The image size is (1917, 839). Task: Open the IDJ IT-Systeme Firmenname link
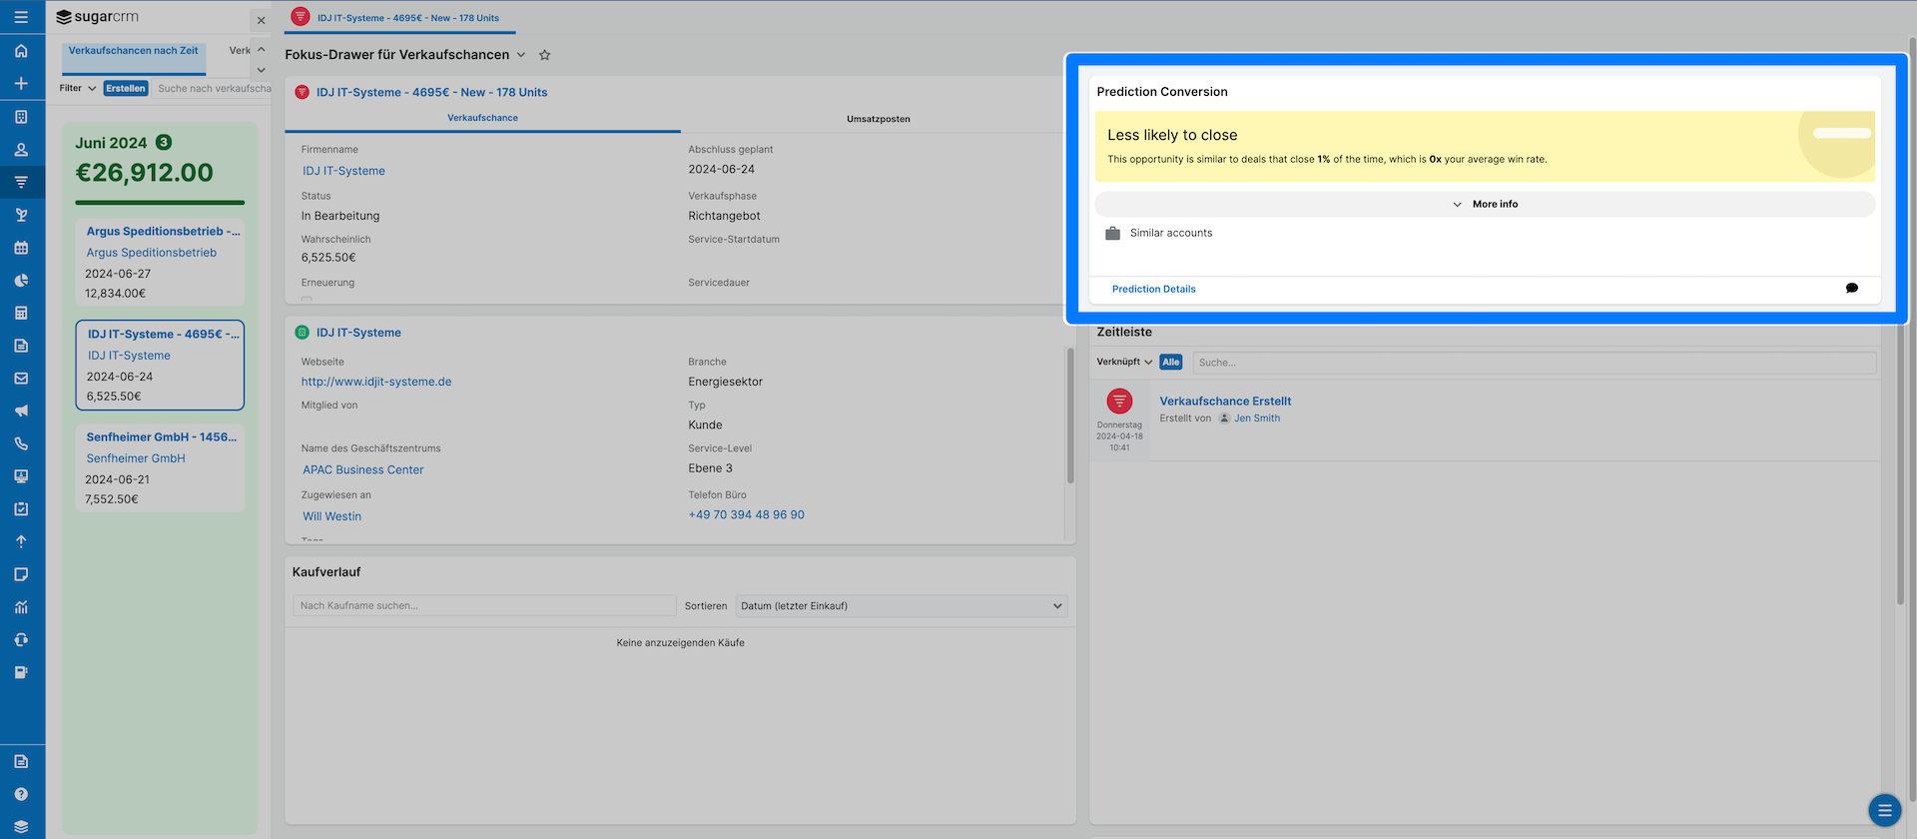(x=343, y=171)
